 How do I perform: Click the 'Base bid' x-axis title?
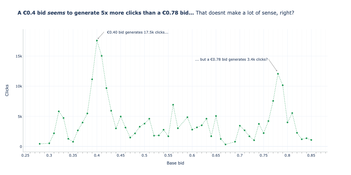pyautogui.click(x=175, y=163)
